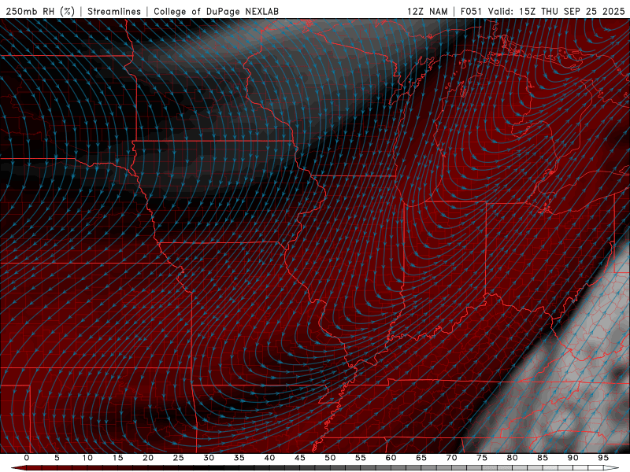Click the '60' tick label on the scale
The image size is (630, 472).
point(391,458)
